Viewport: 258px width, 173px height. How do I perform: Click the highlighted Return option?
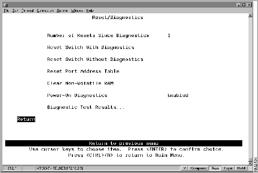click(x=26, y=119)
